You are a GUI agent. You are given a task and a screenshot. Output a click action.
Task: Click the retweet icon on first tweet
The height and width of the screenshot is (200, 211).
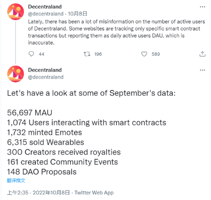[x=87, y=54]
